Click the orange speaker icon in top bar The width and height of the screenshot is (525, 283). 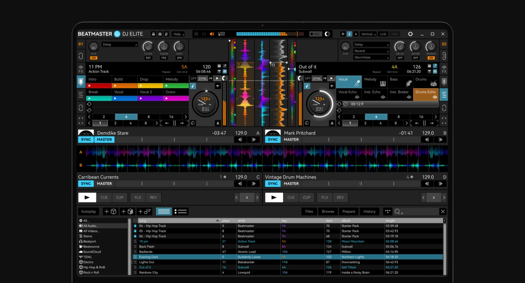click(211, 34)
